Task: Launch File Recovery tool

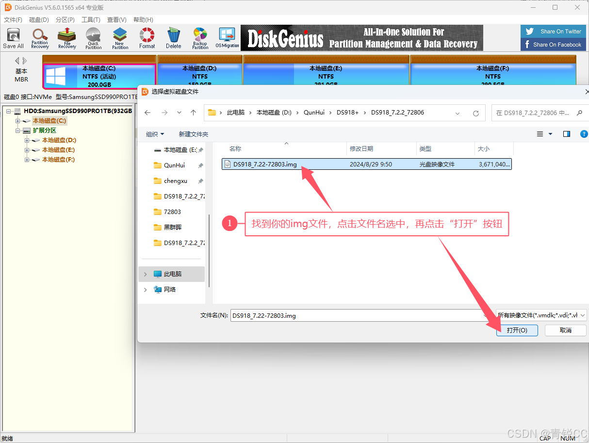Action: (67, 38)
